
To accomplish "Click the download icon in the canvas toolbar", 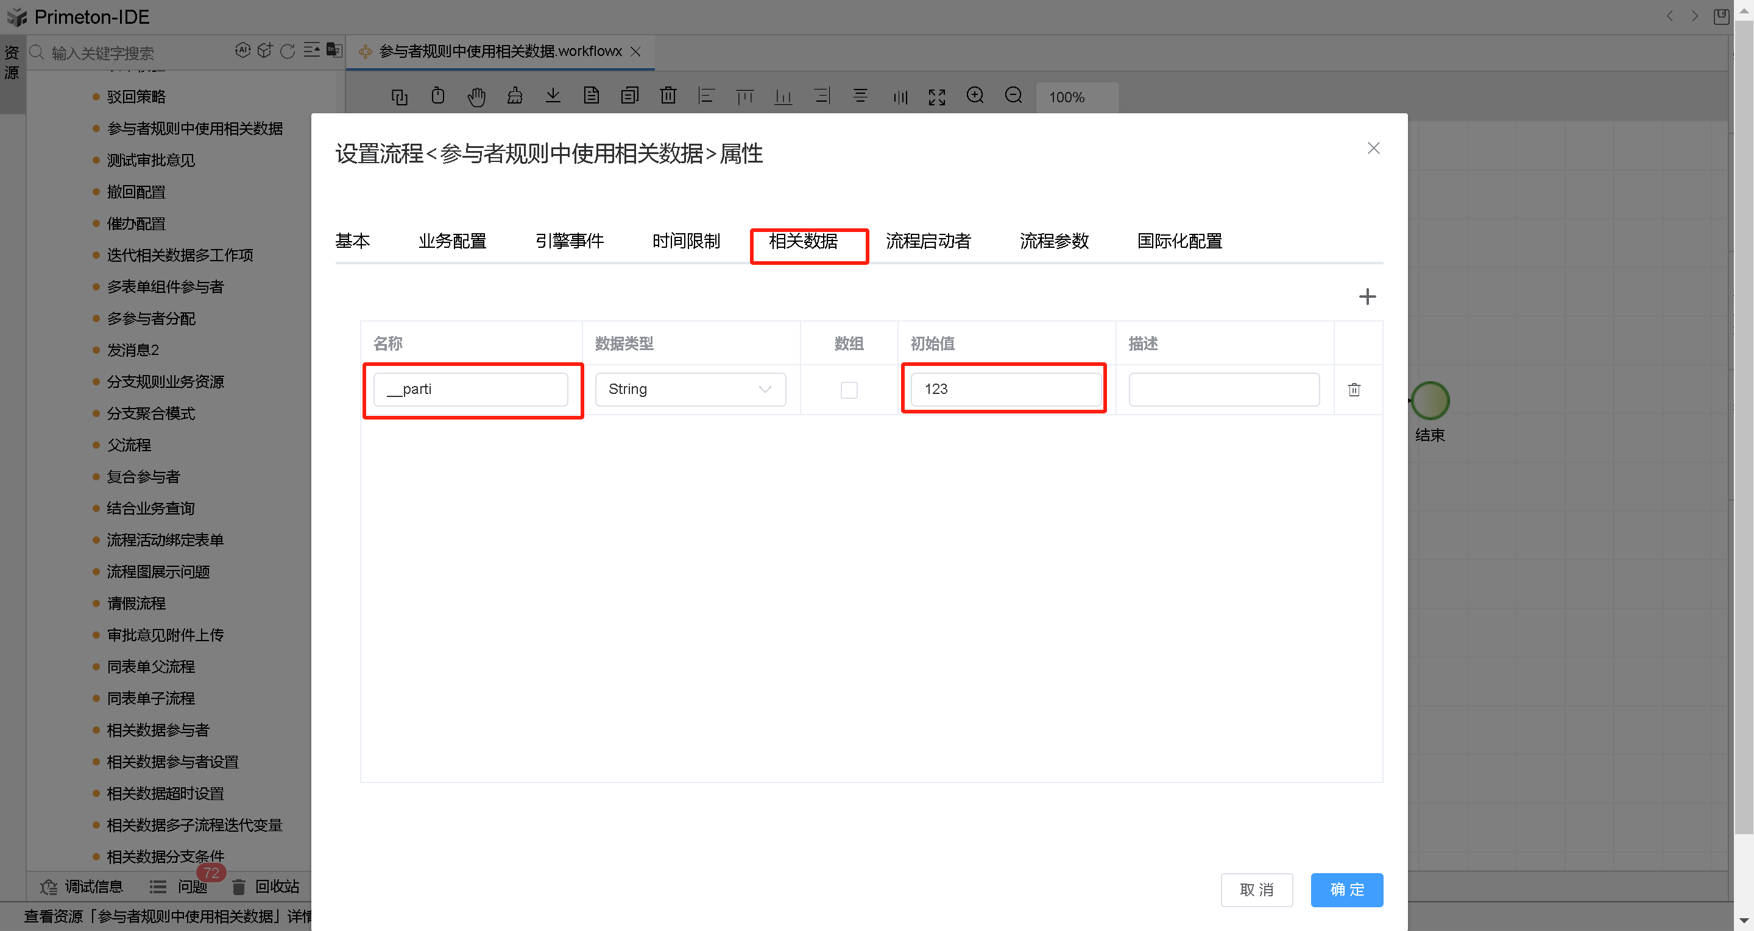I will tap(553, 96).
